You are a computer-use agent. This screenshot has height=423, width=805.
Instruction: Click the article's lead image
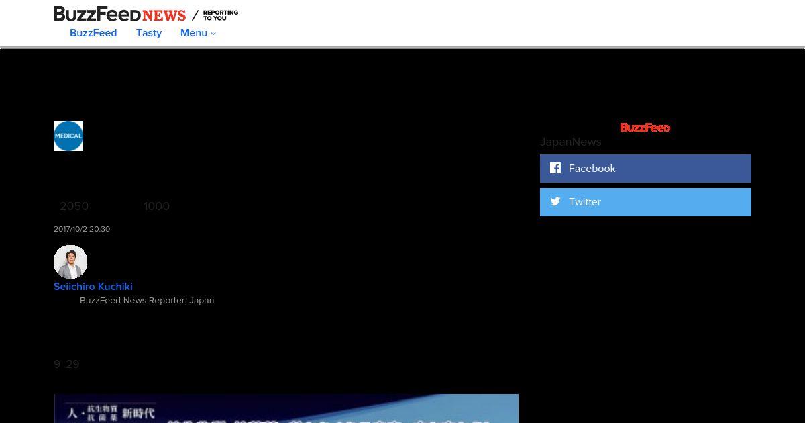[286, 408]
